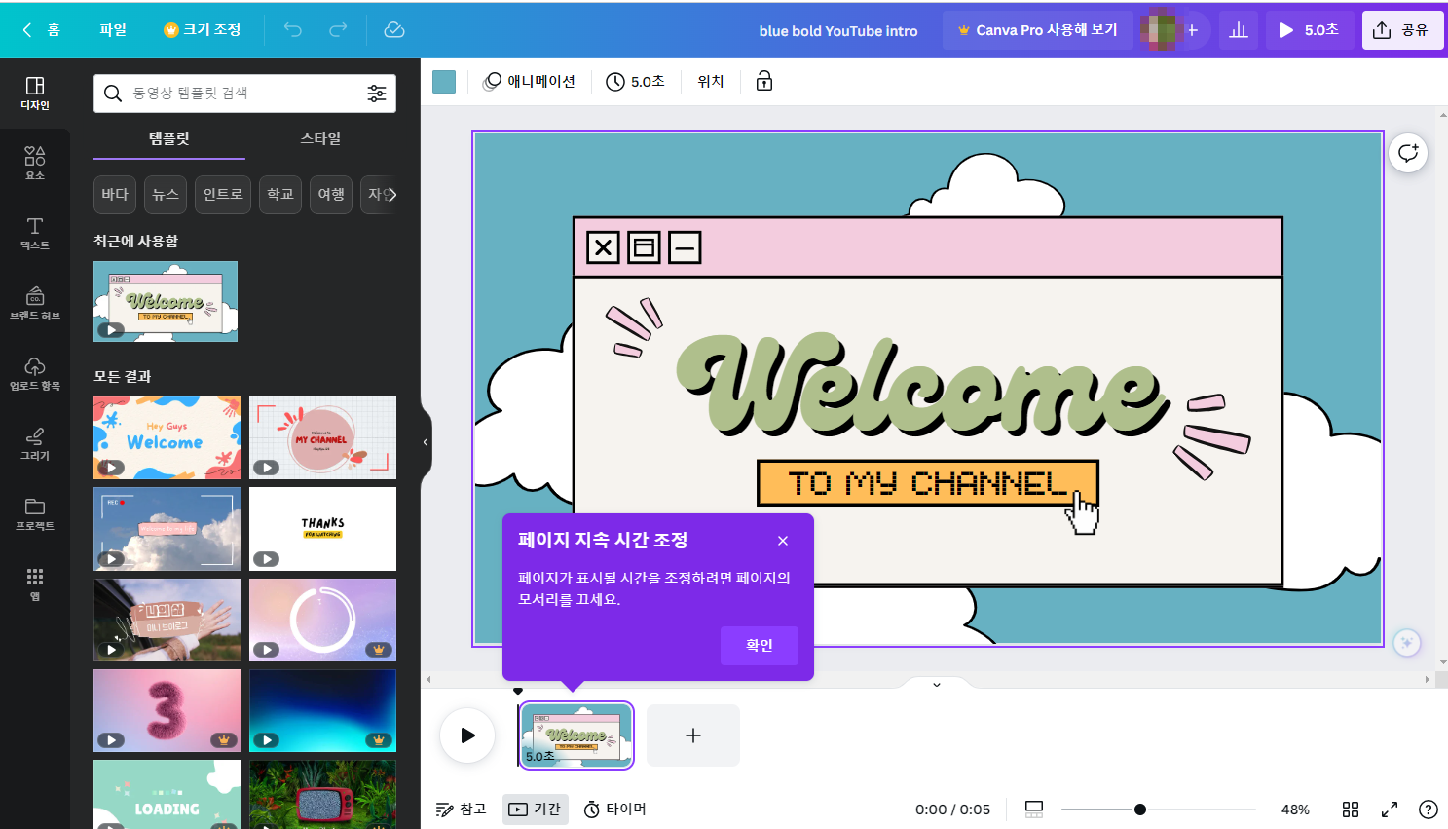Open the grid view icon bottom right
The image size is (1448, 829).
point(1351,809)
